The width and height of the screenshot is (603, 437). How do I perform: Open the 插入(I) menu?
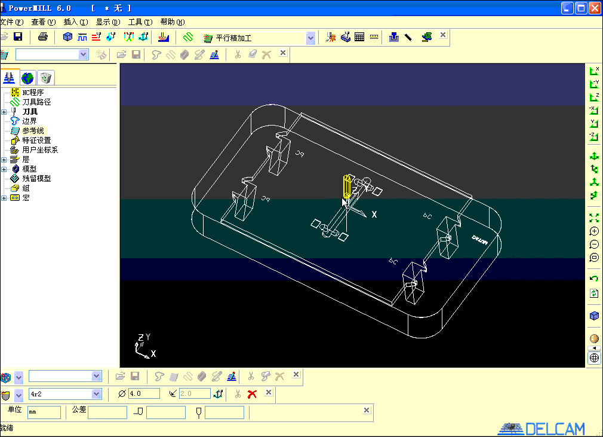pyautogui.click(x=76, y=22)
